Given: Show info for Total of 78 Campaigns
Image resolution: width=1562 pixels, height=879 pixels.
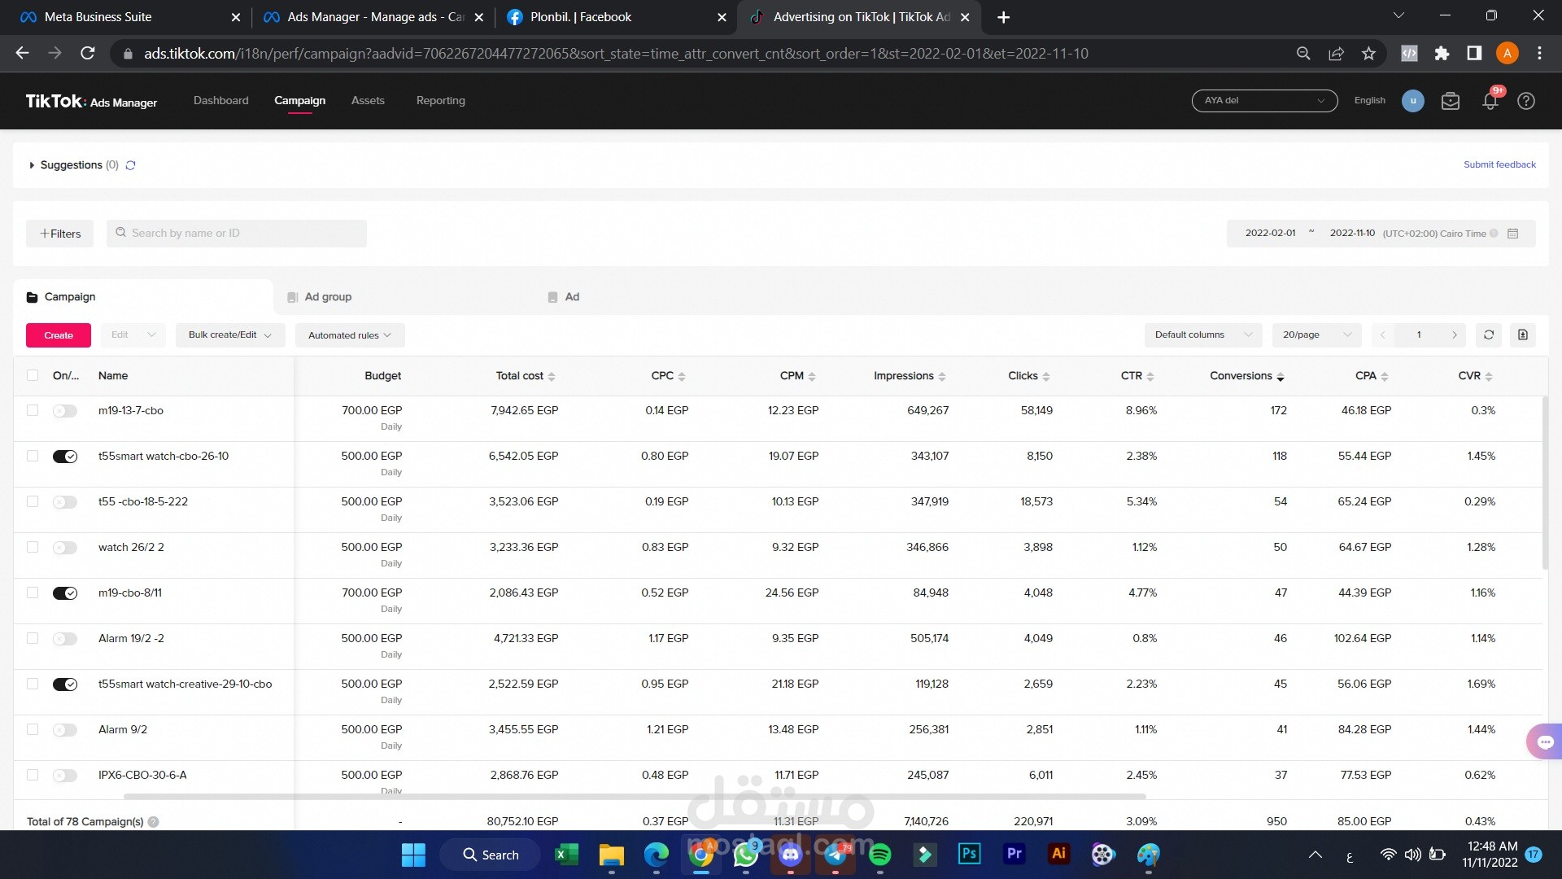Looking at the screenshot, I should 154,822.
